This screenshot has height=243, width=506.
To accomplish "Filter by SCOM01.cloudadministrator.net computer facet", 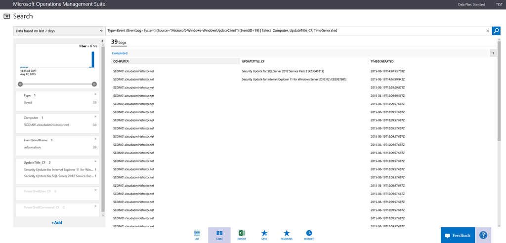I will click(x=46, y=125).
